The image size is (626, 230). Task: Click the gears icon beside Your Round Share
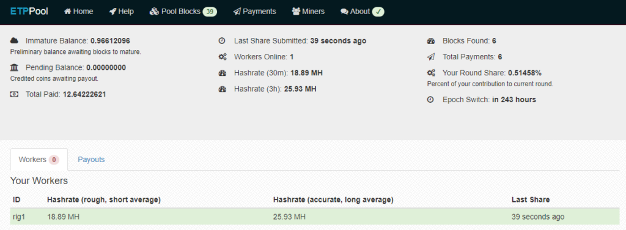point(431,73)
